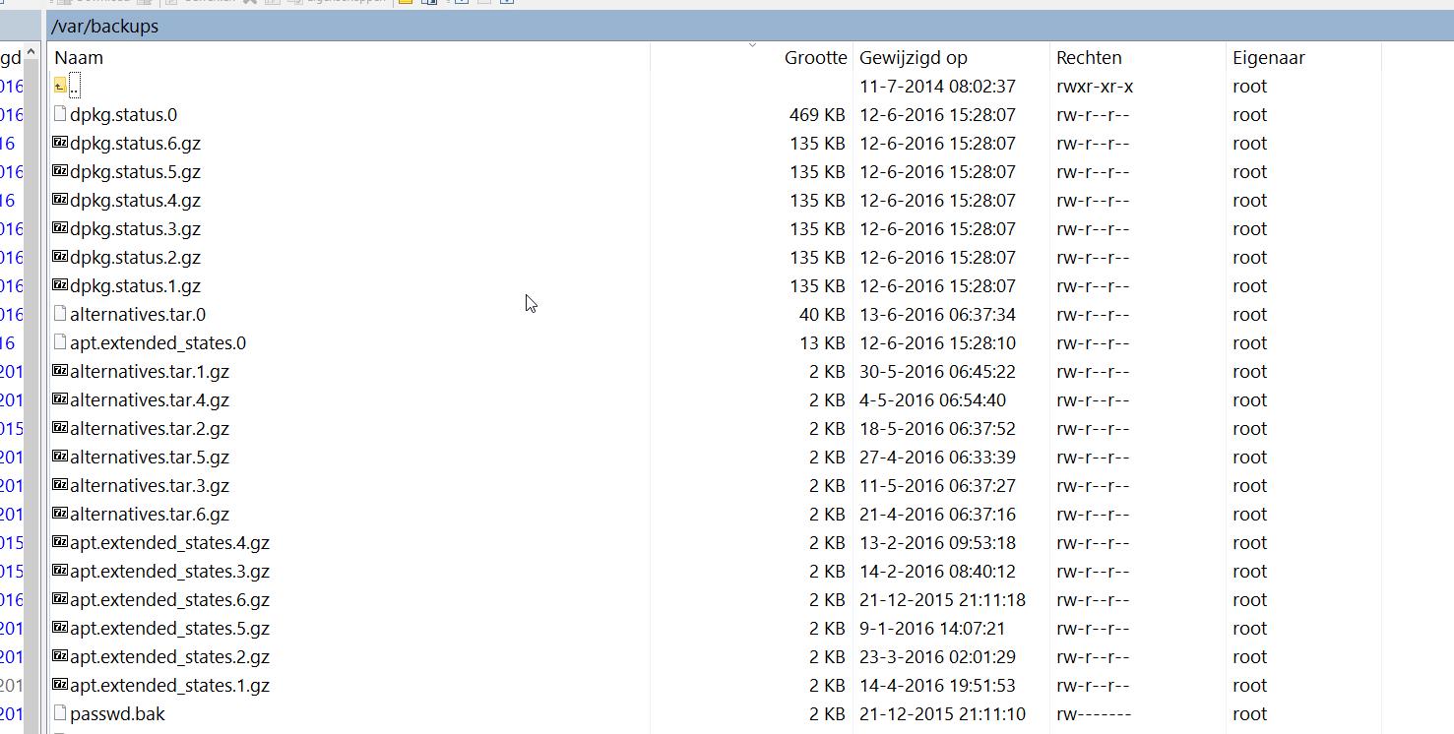
Task: Click the date 12-6-2016 15:28:10
Action: [x=937, y=342]
